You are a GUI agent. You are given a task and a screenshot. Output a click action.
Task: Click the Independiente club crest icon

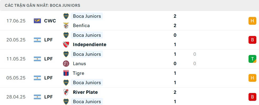tap(66, 45)
